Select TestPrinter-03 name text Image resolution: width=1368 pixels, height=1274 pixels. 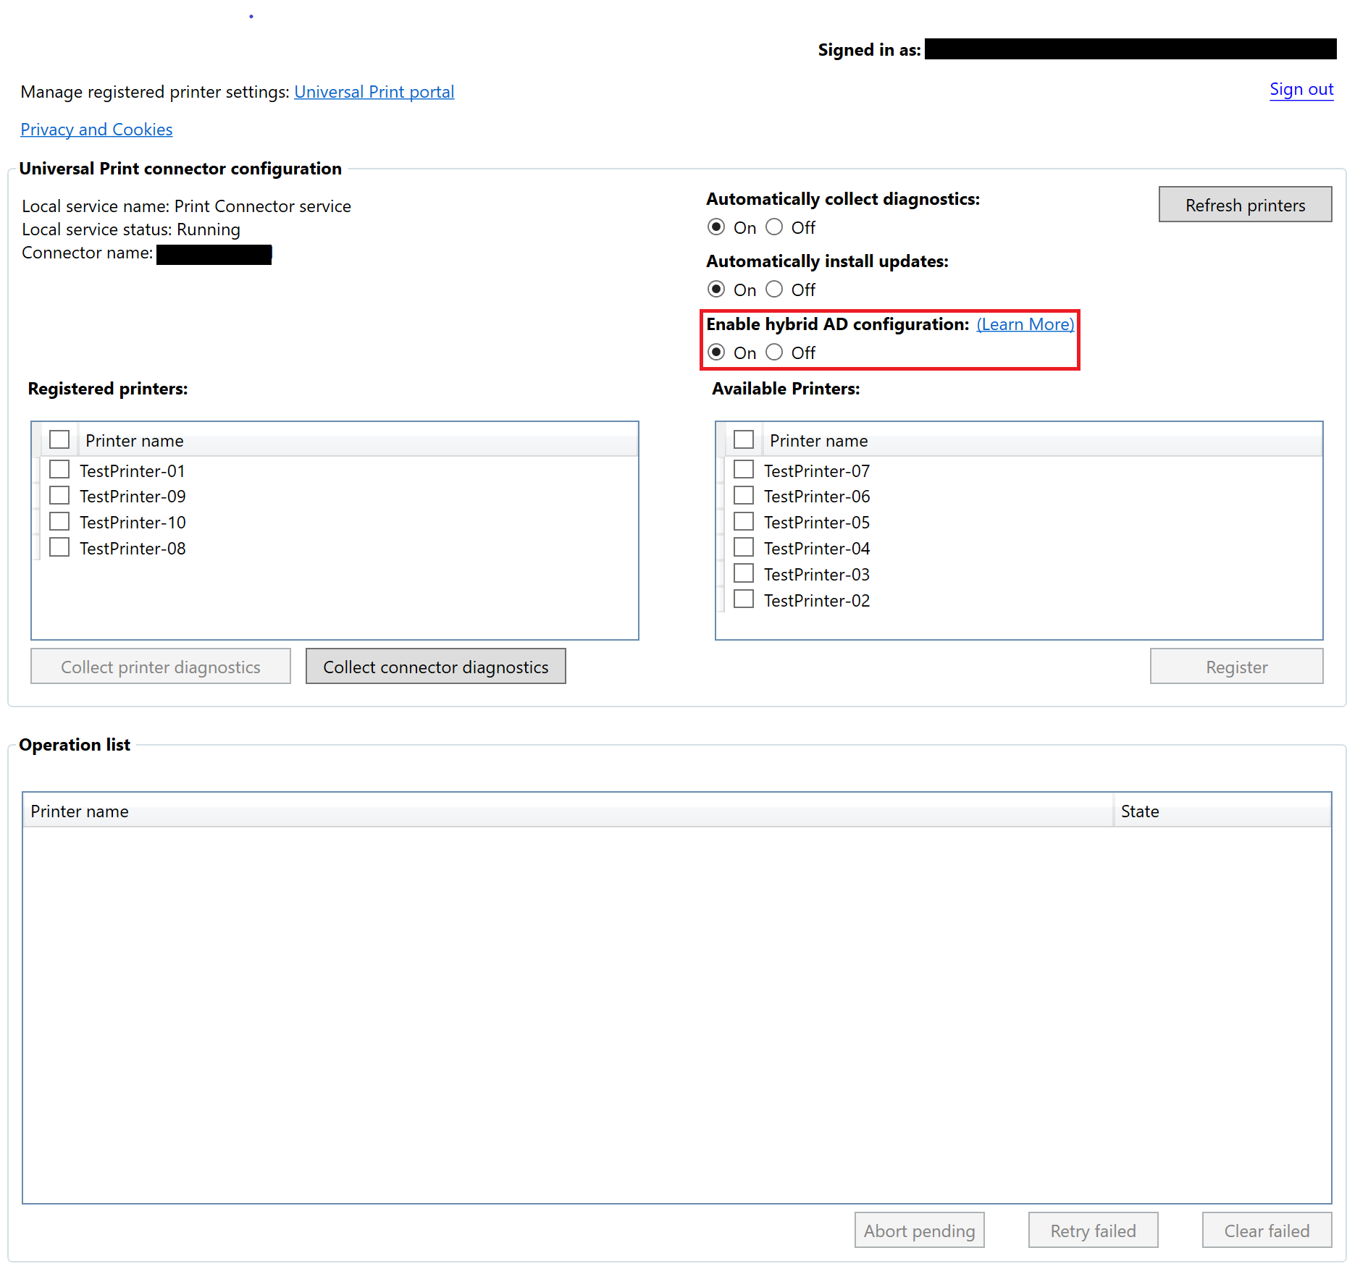[817, 575]
